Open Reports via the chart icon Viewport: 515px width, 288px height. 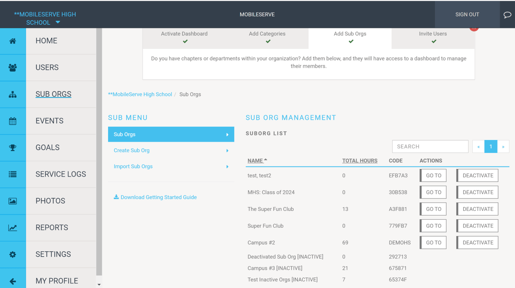tap(13, 227)
